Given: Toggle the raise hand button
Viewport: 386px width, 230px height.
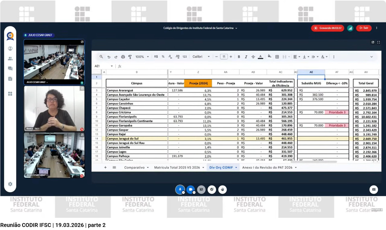Looking at the screenshot, I should 222,190.
